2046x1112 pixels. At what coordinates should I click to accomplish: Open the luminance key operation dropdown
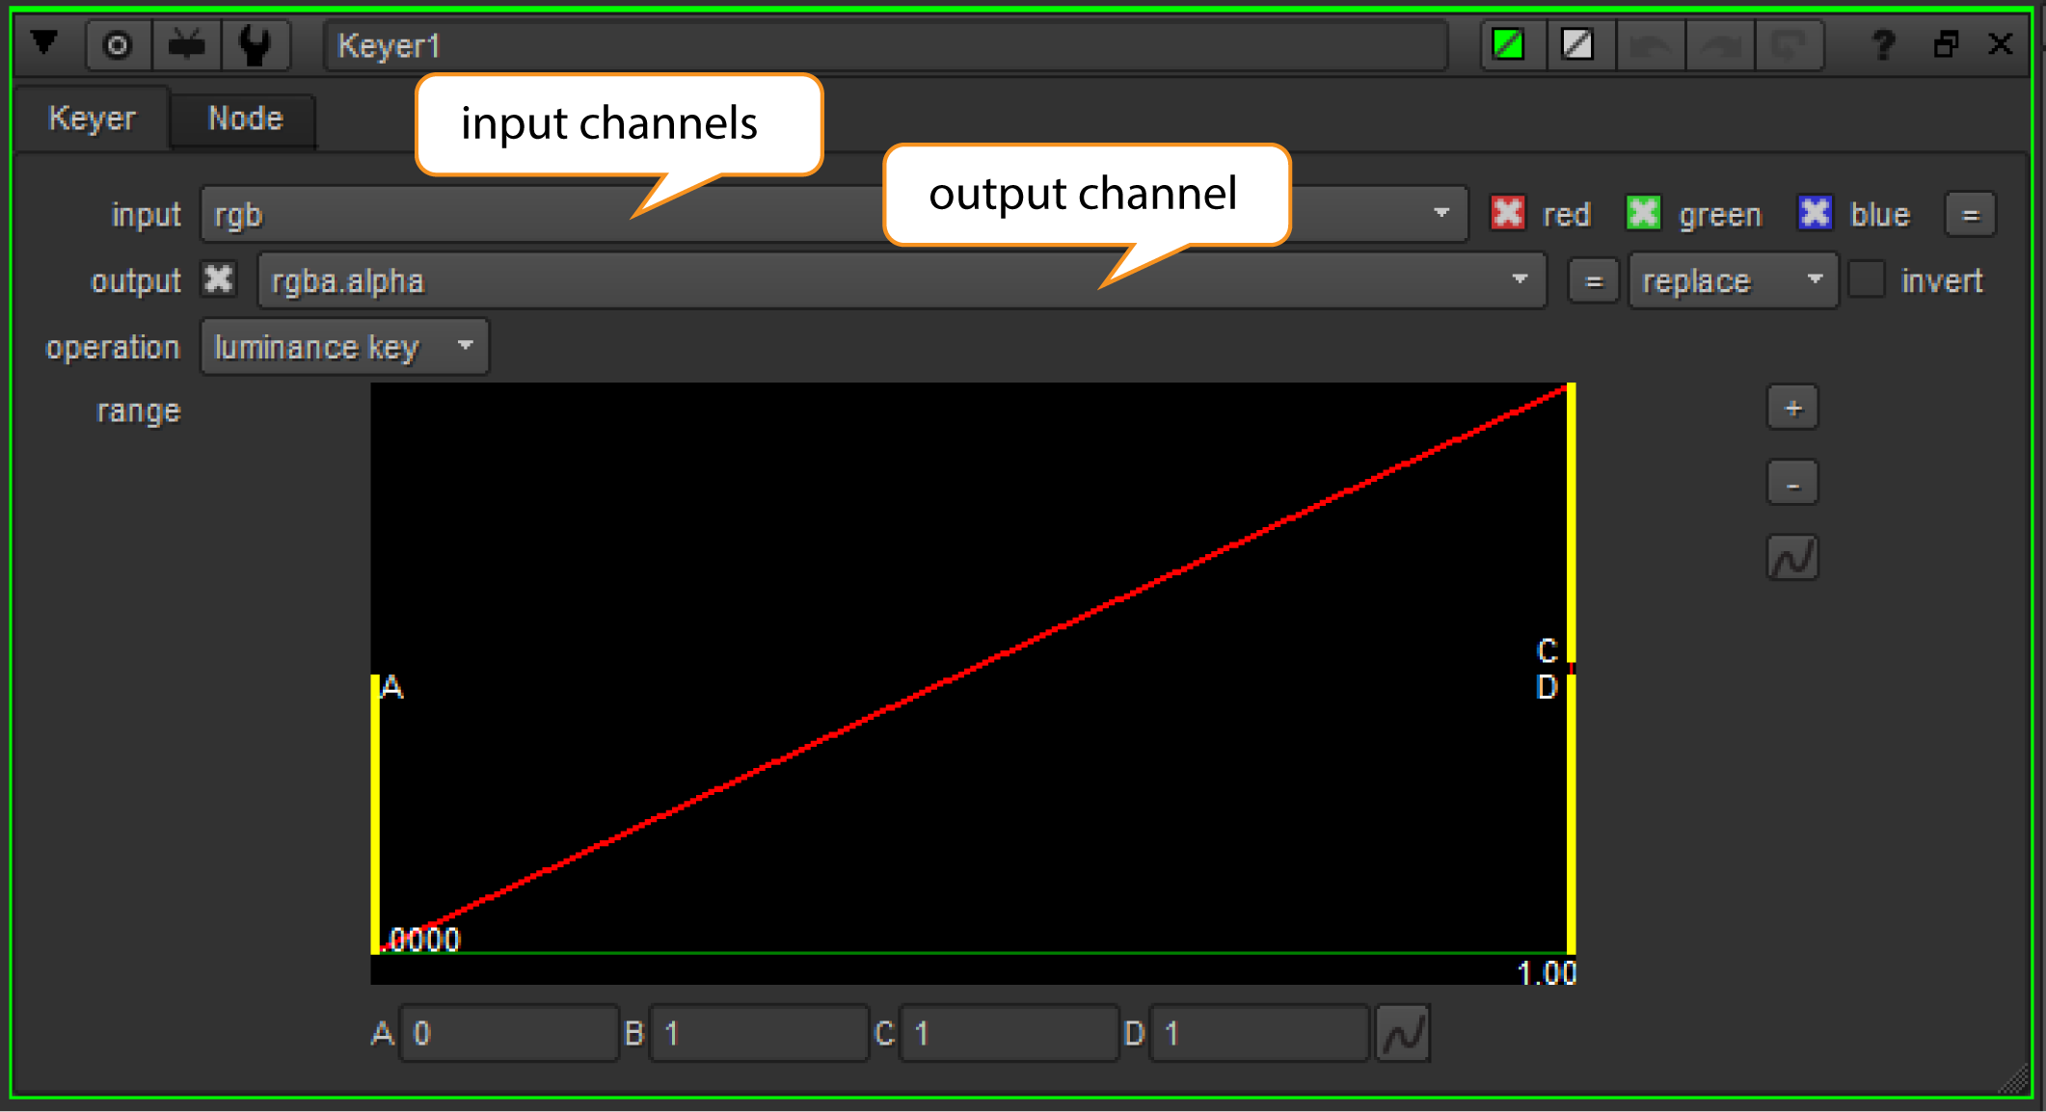click(344, 347)
